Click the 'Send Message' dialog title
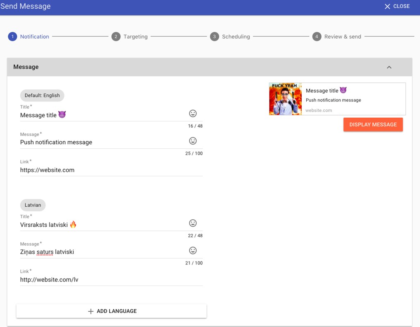The width and height of the screenshot is (420, 327). 25,6
